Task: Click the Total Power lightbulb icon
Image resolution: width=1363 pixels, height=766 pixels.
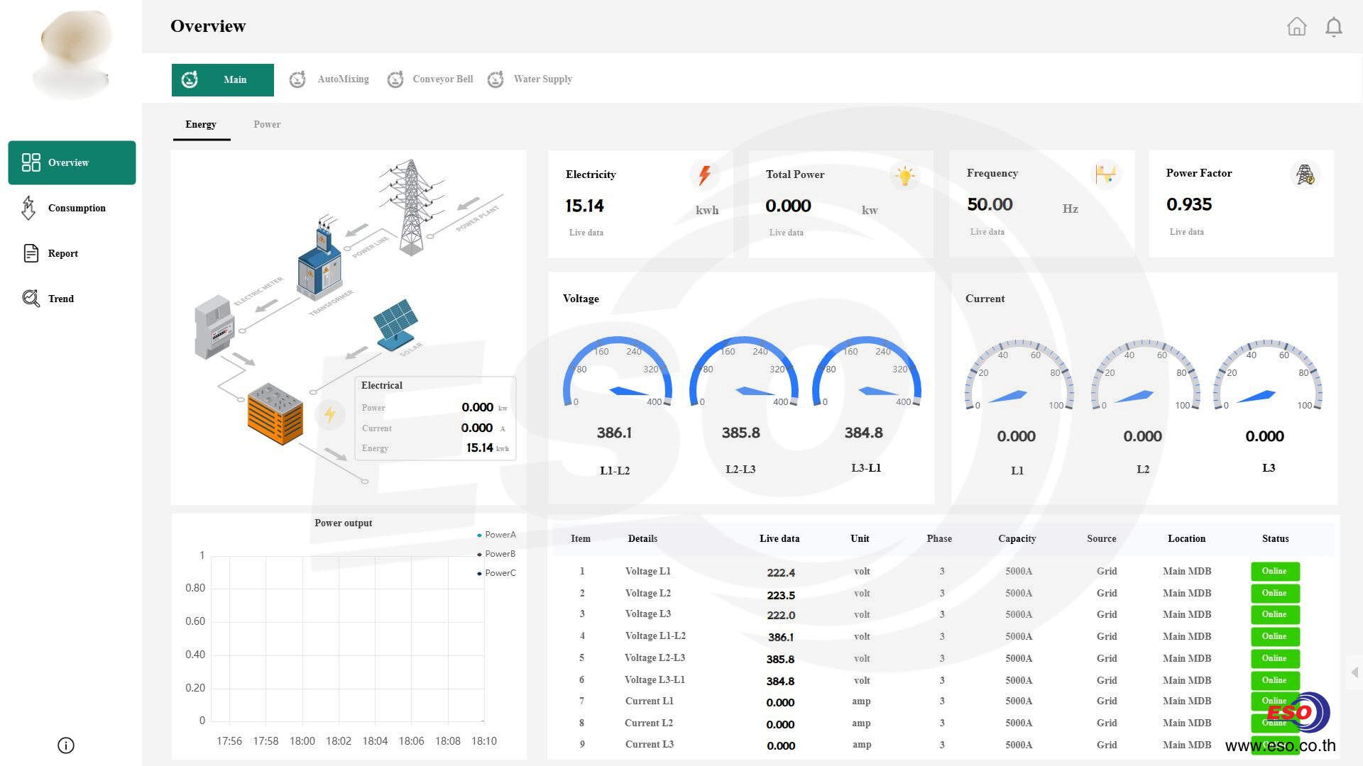Action: (904, 176)
